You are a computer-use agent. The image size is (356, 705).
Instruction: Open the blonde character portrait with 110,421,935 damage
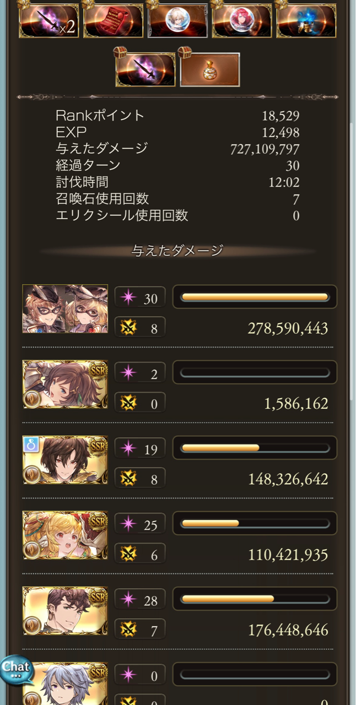tap(65, 535)
